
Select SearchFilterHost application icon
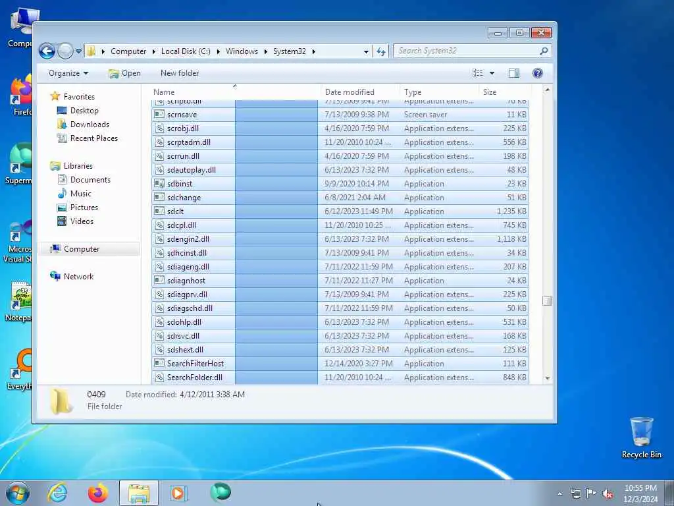[x=159, y=364]
